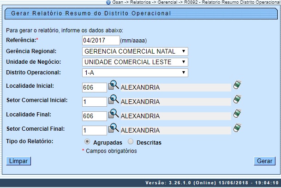Click search icon next to Localidade Inicial
281x188 pixels.
[114, 86]
